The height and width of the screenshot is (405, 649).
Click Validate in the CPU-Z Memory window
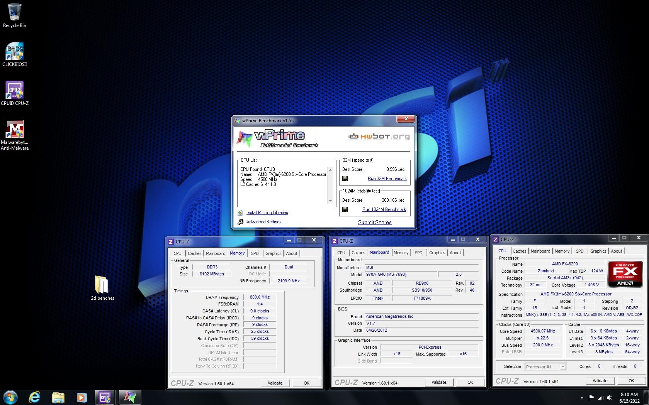(275, 383)
